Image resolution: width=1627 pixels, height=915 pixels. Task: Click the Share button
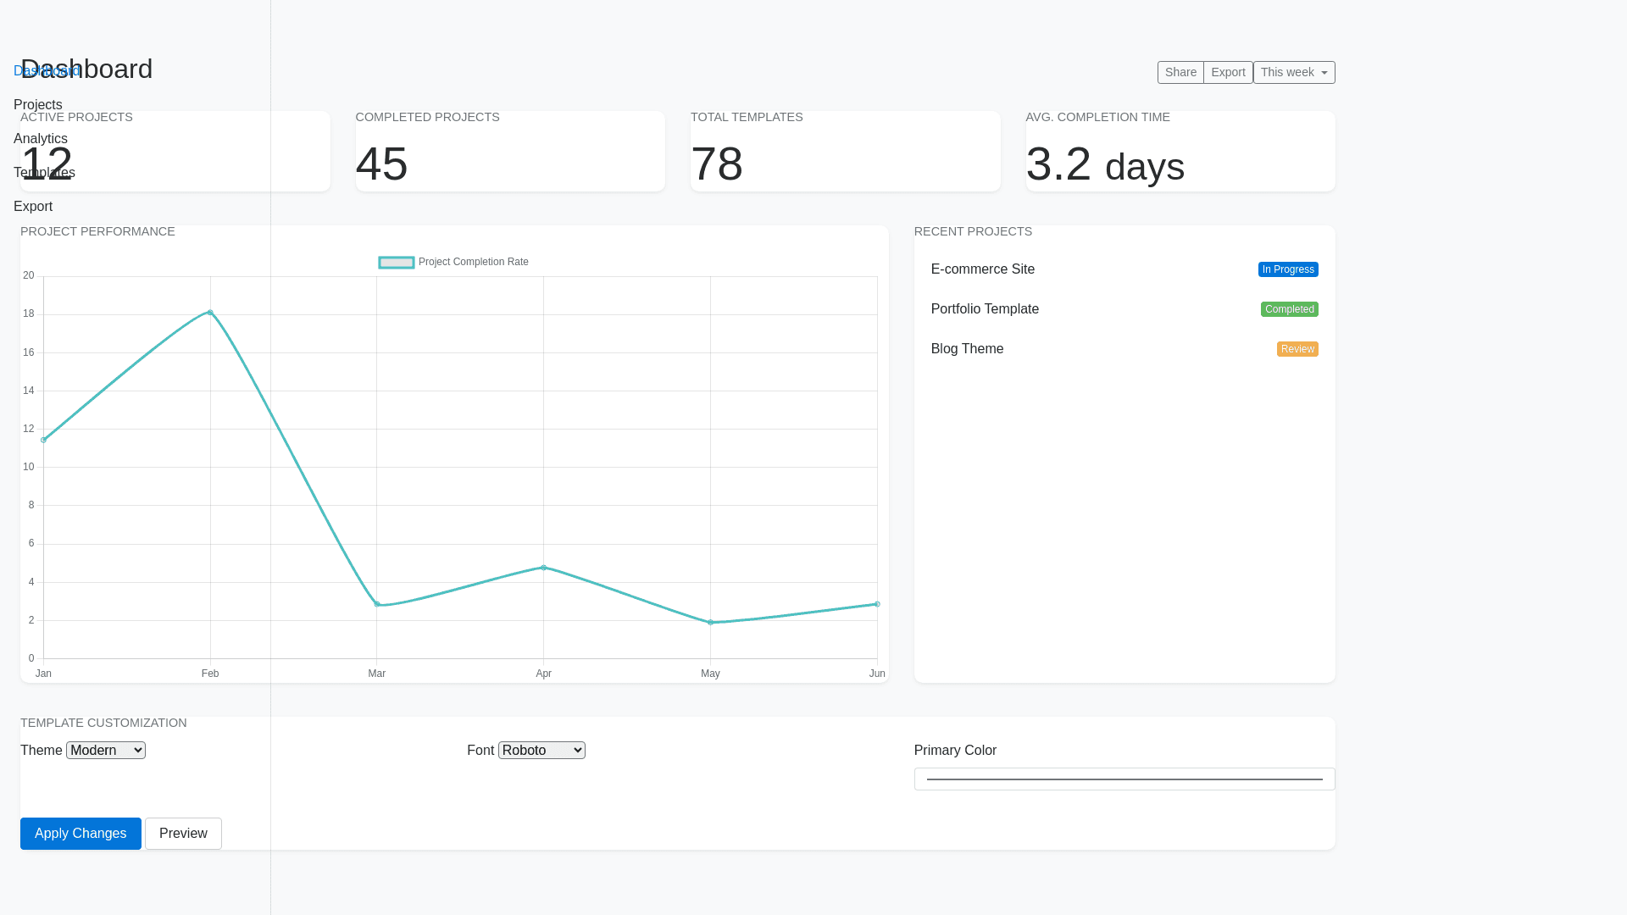point(1180,73)
